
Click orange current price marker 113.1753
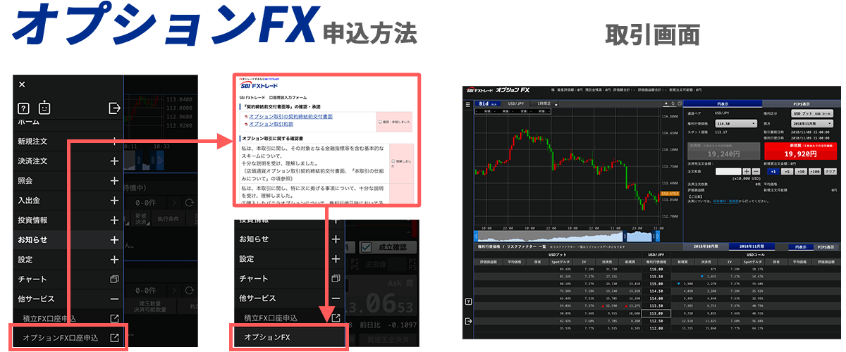[670, 194]
